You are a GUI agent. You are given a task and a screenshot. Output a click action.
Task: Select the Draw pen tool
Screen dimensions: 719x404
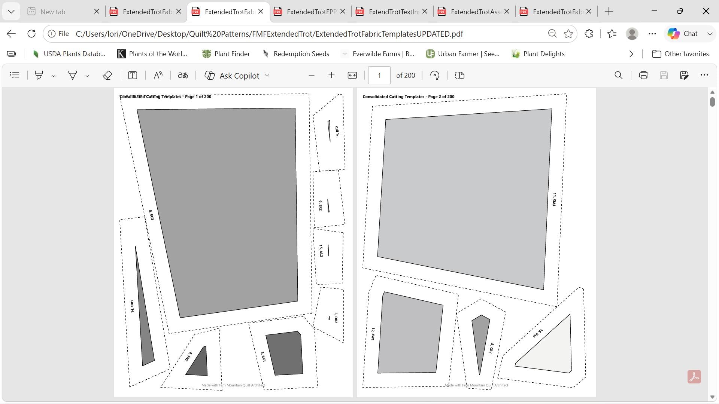[x=72, y=75]
